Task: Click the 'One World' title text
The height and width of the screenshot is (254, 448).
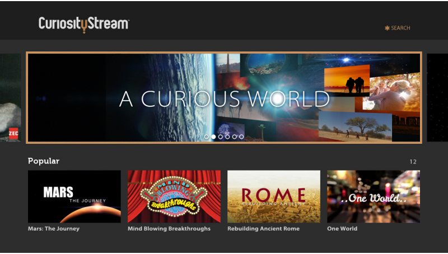Action: [x=342, y=229]
